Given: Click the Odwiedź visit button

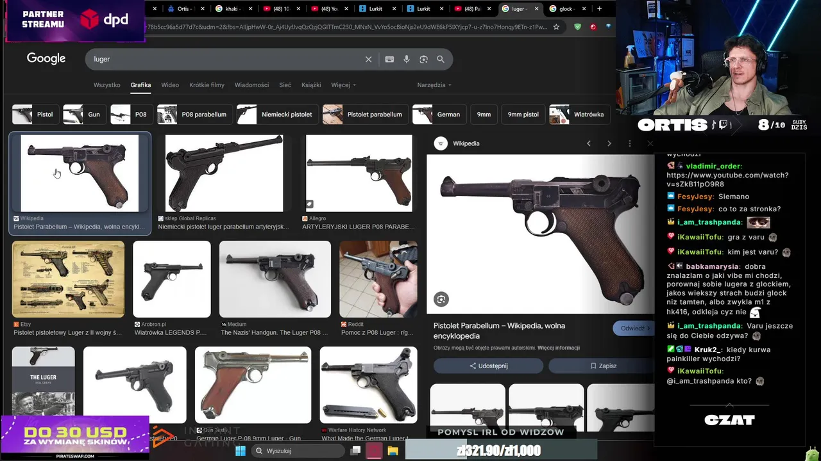Looking at the screenshot, I should click(x=634, y=328).
